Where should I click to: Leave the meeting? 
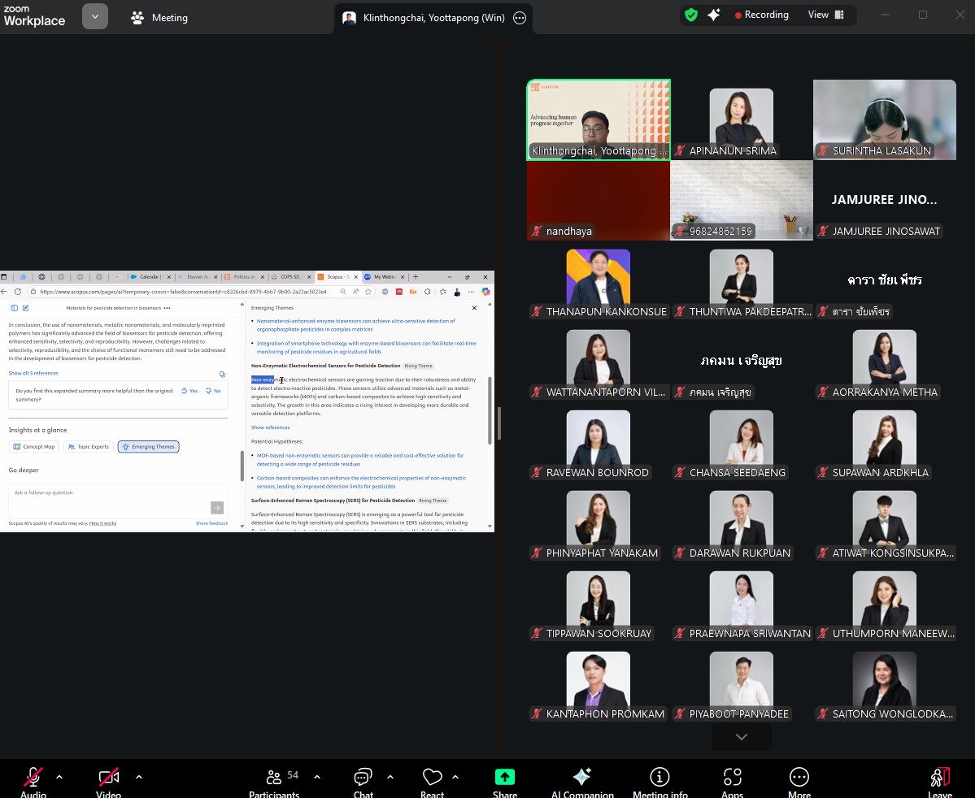(939, 781)
